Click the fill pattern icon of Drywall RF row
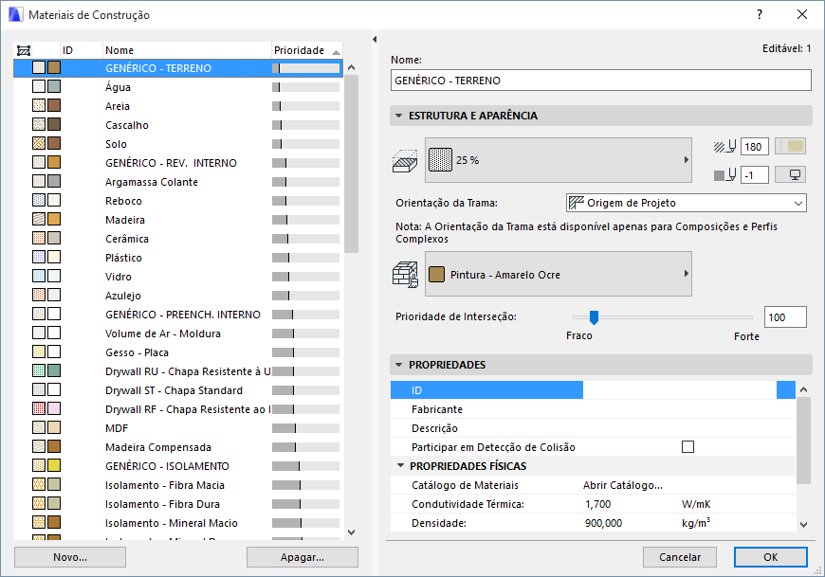This screenshot has height=577, width=825. pyautogui.click(x=39, y=409)
